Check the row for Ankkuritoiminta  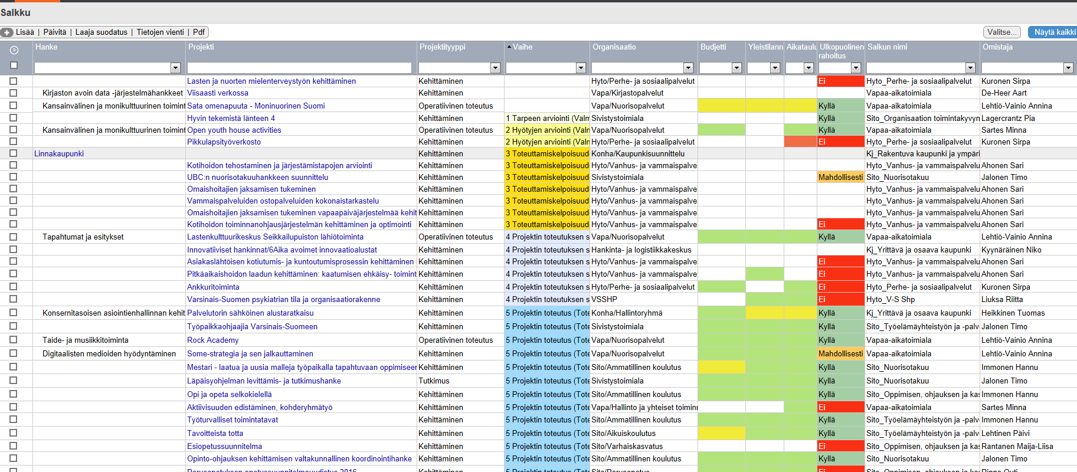tap(14, 287)
